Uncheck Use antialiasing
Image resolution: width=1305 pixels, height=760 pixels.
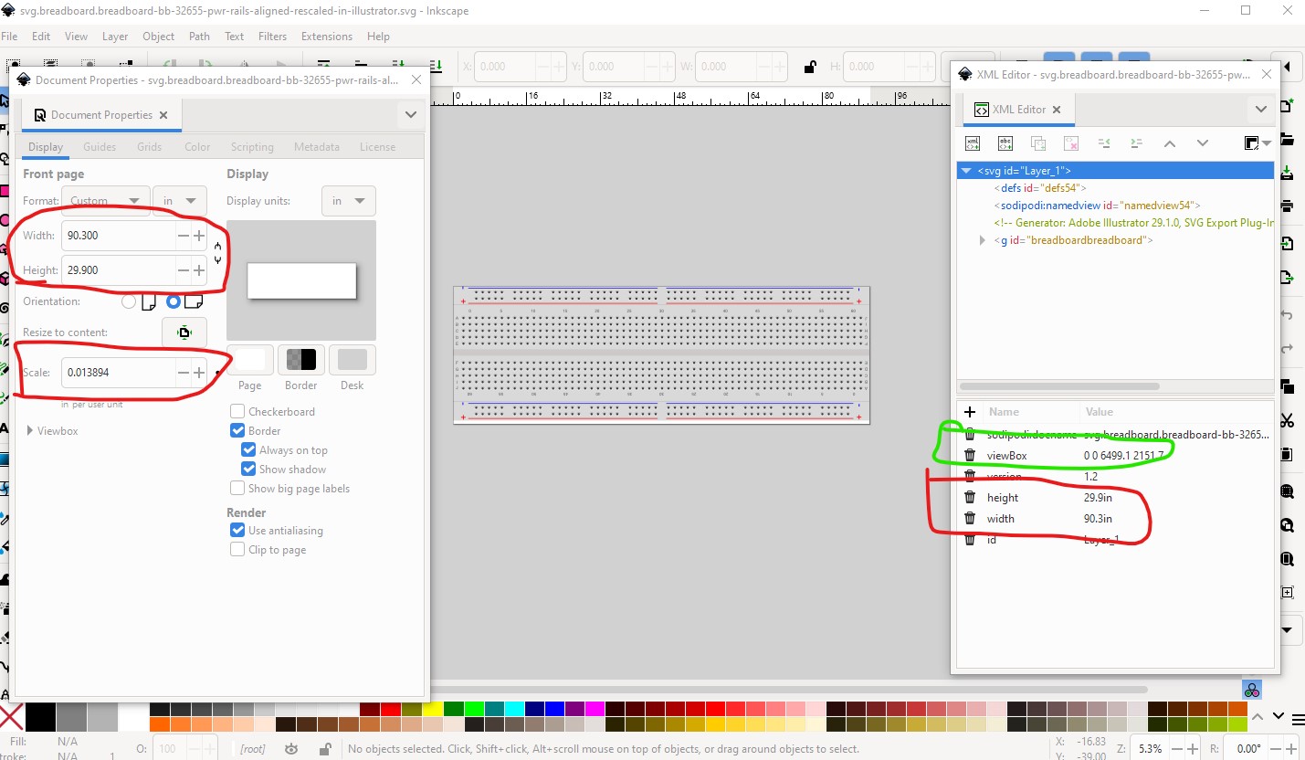(237, 531)
